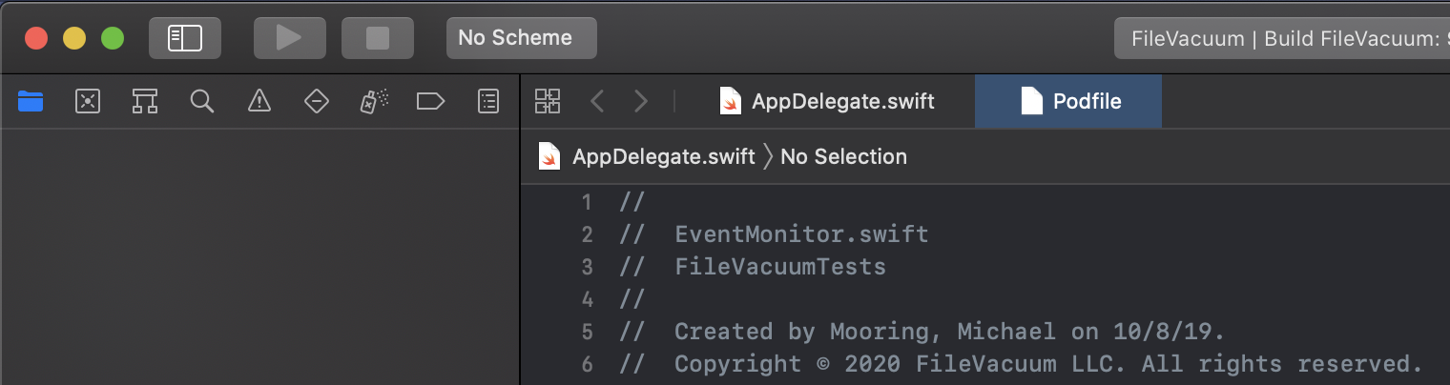
Task: Open the Find navigator magnifier icon
Action: [x=201, y=101]
